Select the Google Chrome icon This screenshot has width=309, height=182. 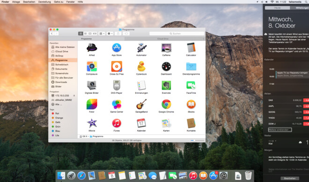click(x=166, y=104)
